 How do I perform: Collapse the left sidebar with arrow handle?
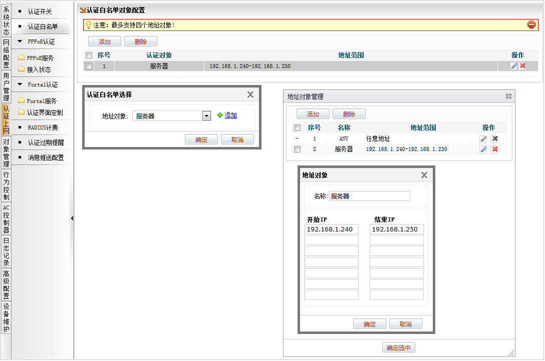(72, 218)
